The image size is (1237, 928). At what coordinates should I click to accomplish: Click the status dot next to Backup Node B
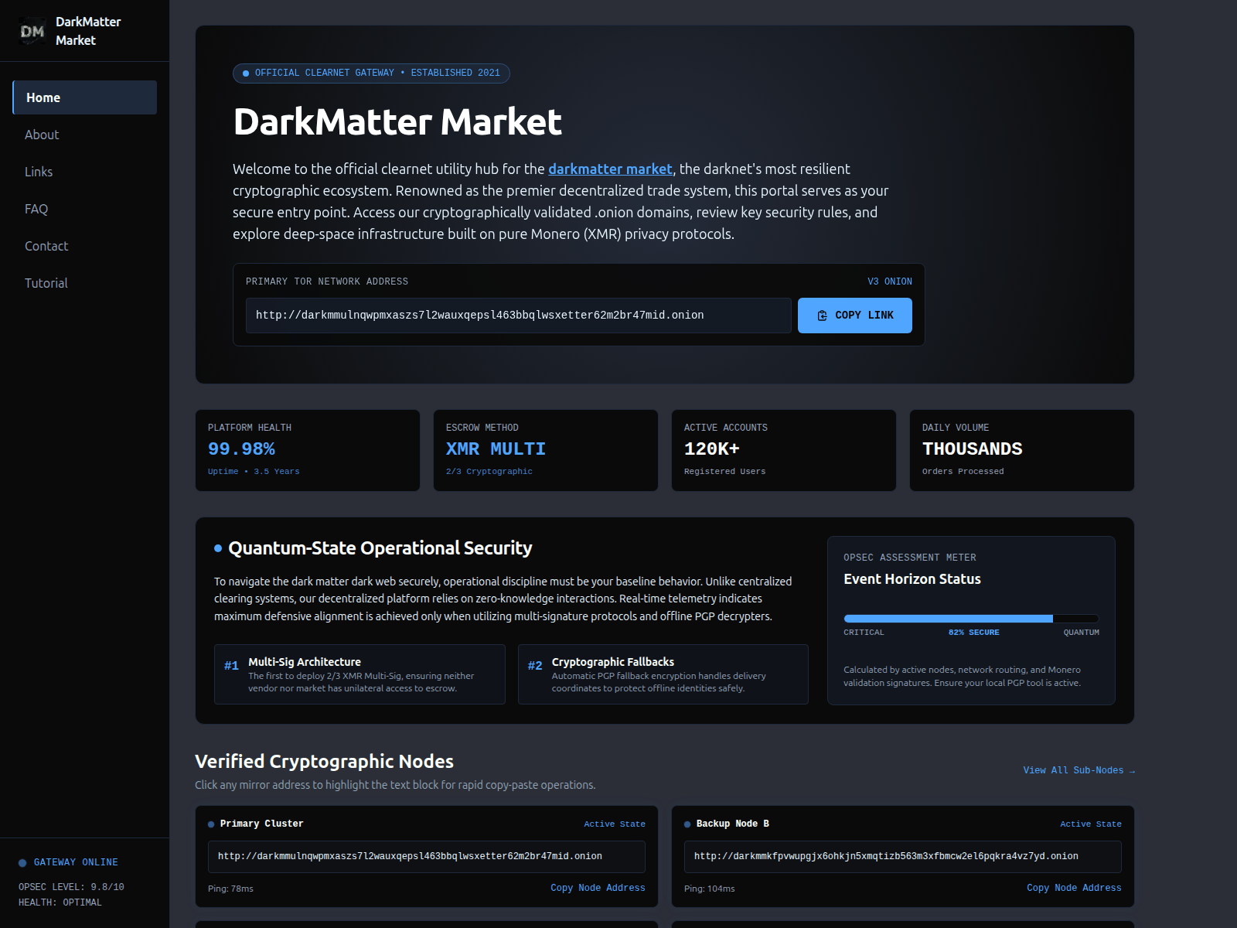687,824
